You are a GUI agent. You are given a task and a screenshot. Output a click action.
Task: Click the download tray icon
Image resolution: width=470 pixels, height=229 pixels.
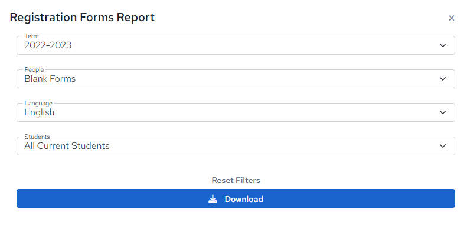pyautogui.click(x=213, y=199)
